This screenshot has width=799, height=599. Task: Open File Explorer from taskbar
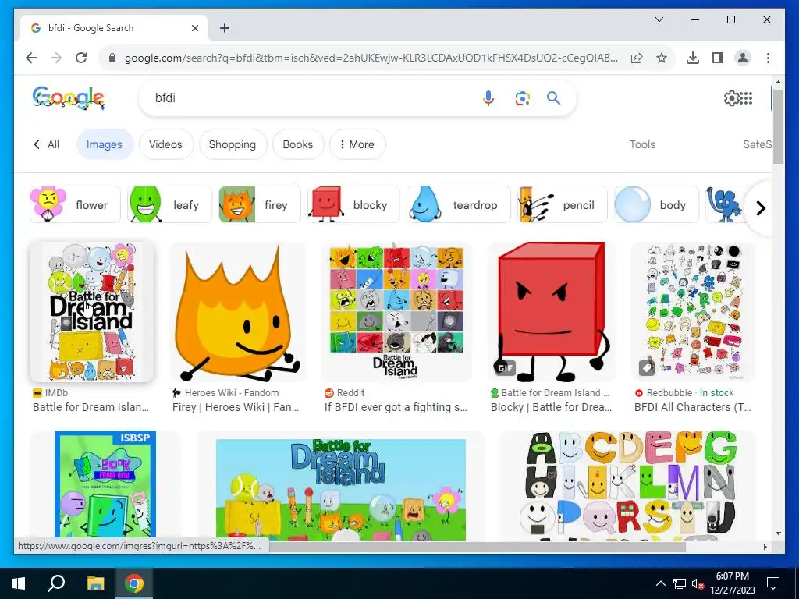[95, 583]
